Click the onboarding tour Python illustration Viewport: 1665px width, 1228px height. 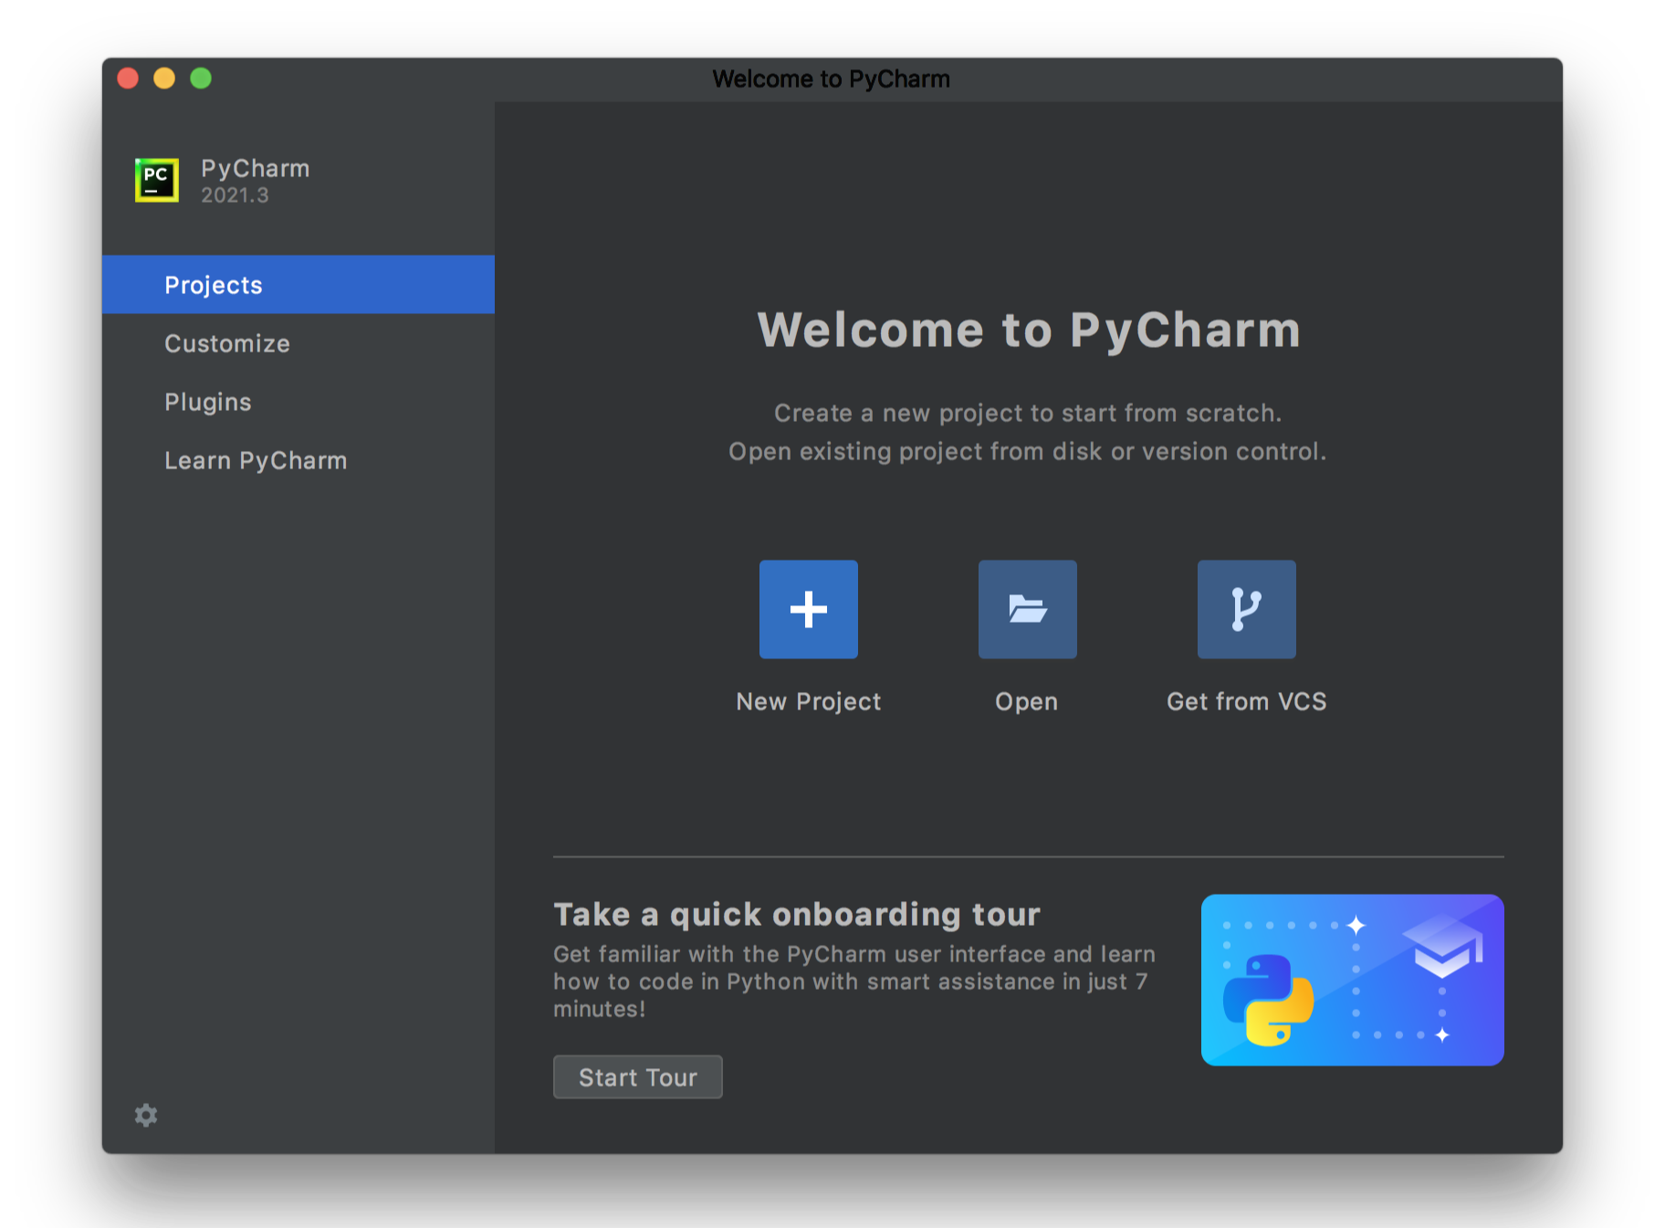tap(1352, 980)
